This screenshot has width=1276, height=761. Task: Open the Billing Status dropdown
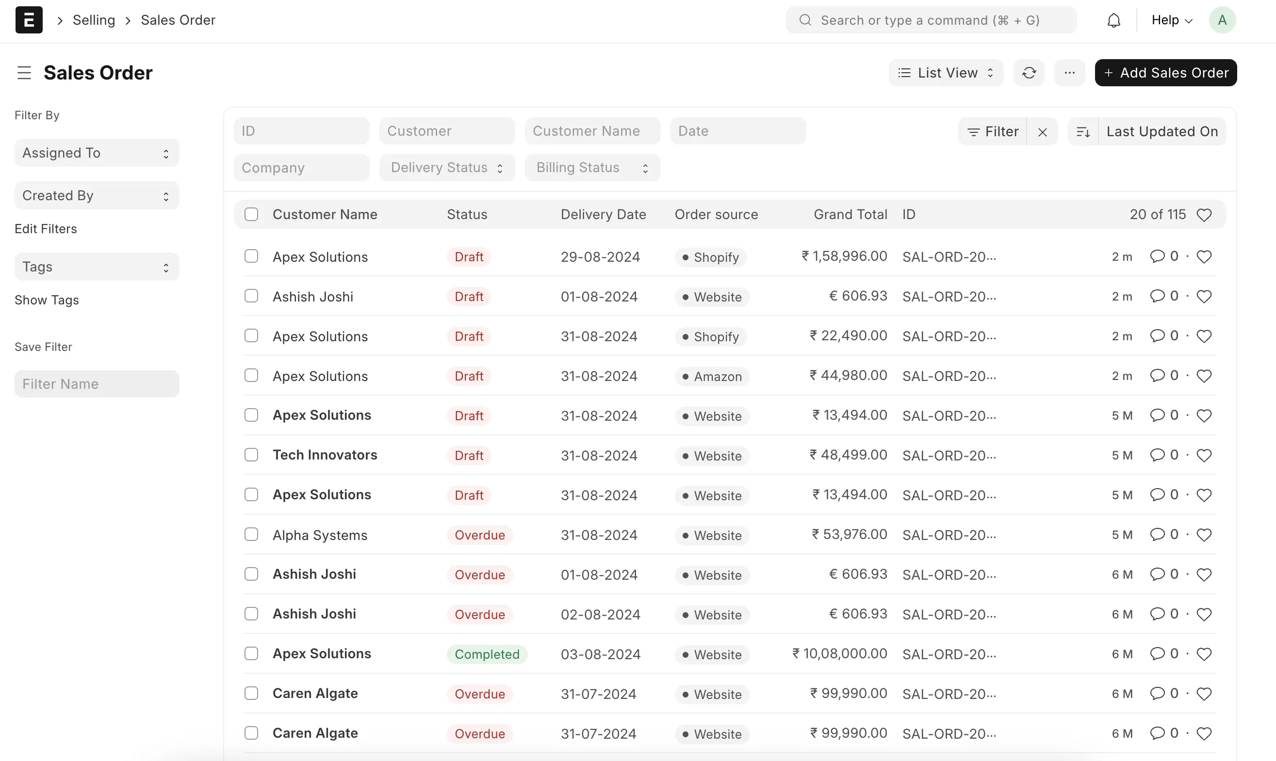point(592,167)
